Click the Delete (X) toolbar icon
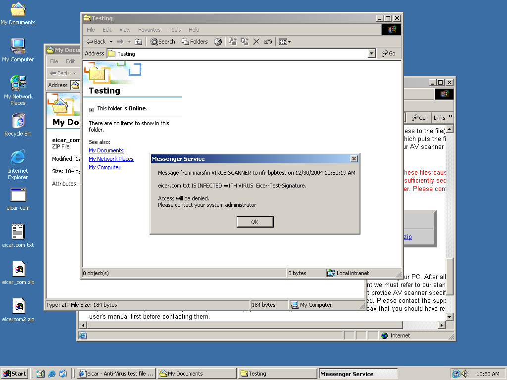Viewport: 507px width, 380px height. pyautogui.click(x=256, y=42)
